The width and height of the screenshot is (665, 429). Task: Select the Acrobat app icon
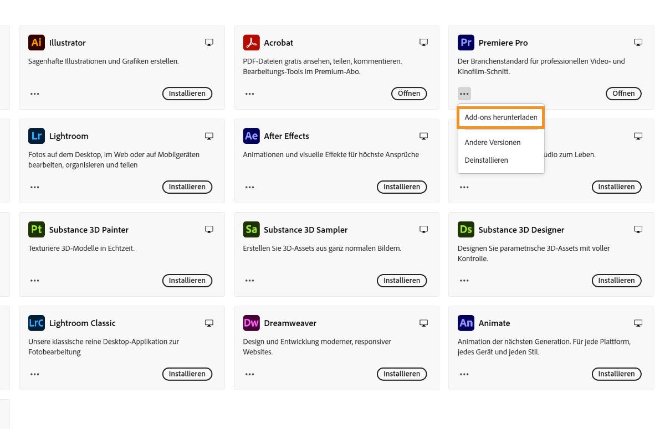click(x=250, y=42)
